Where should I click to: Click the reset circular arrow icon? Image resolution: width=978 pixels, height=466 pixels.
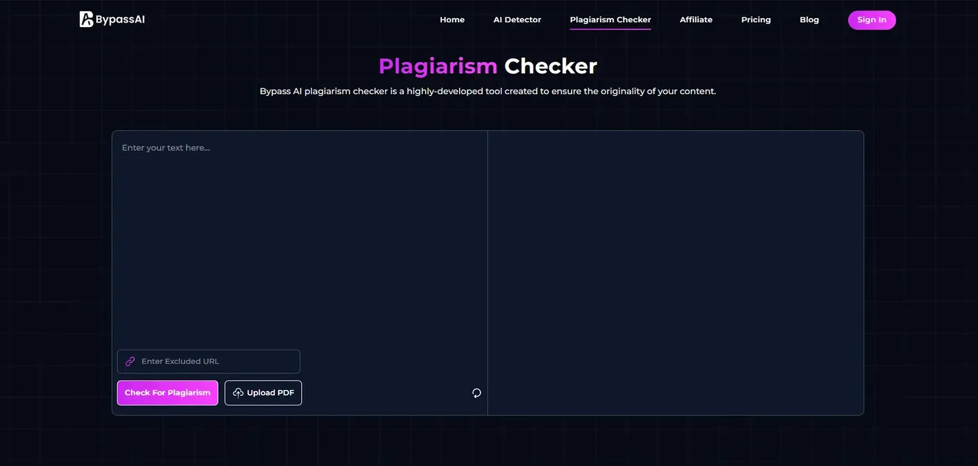(x=476, y=393)
